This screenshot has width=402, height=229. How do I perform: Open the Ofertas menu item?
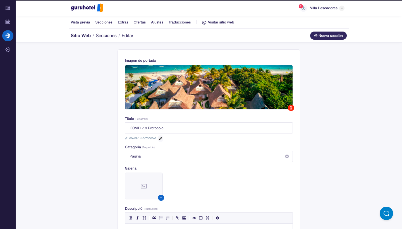tap(140, 22)
